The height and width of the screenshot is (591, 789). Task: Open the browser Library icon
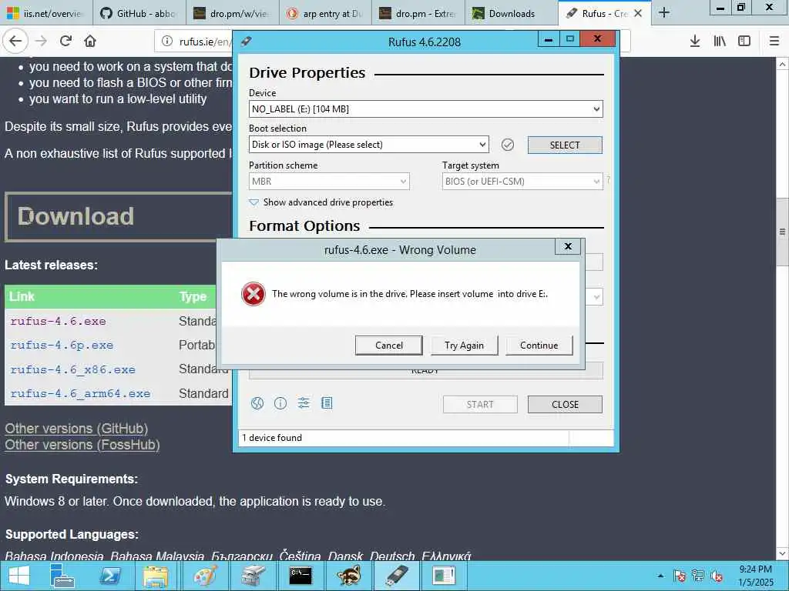tap(720, 42)
